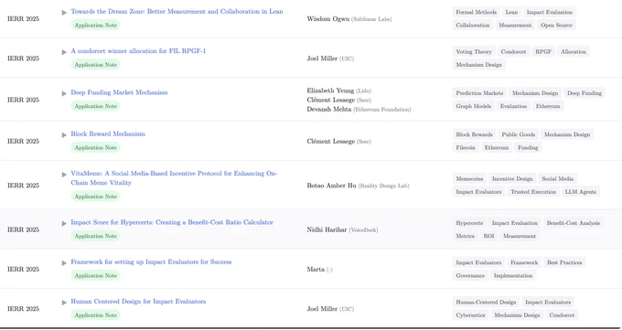
Task: Select IERR 2025 in the VitaMeme row
Action: tap(24, 186)
